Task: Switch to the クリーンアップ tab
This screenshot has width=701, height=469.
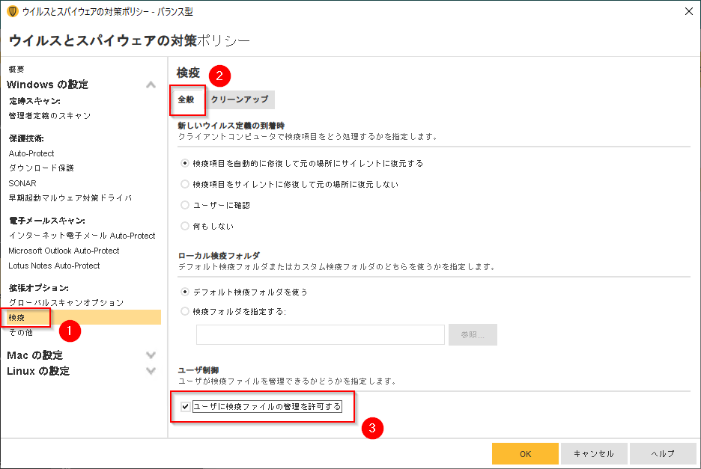Action: pyautogui.click(x=239, y=99)
